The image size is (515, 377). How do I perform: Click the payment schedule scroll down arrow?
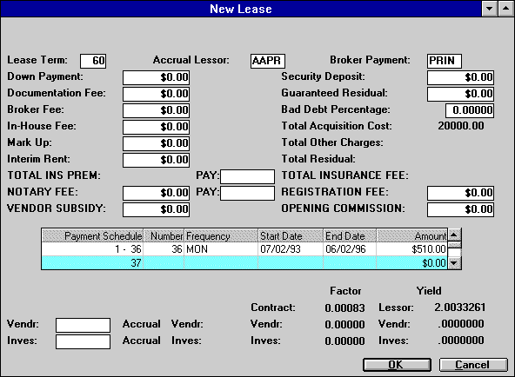[x=454, y=263]
